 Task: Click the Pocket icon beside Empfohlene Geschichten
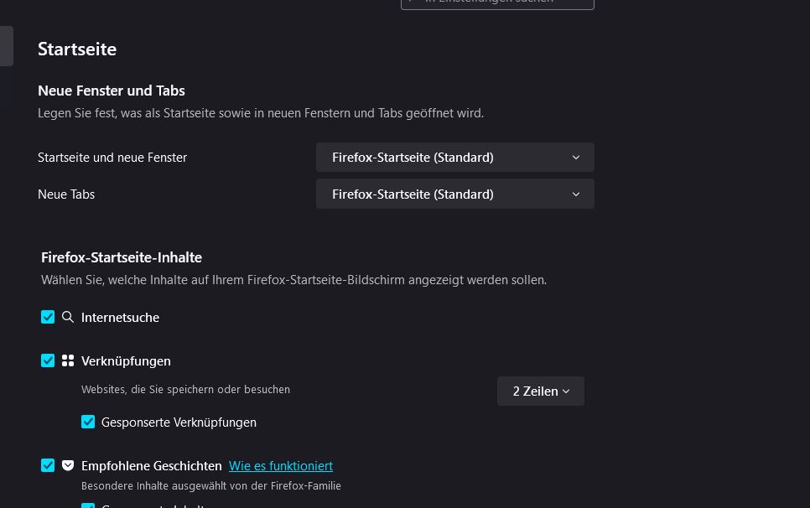tap(68, 465)
